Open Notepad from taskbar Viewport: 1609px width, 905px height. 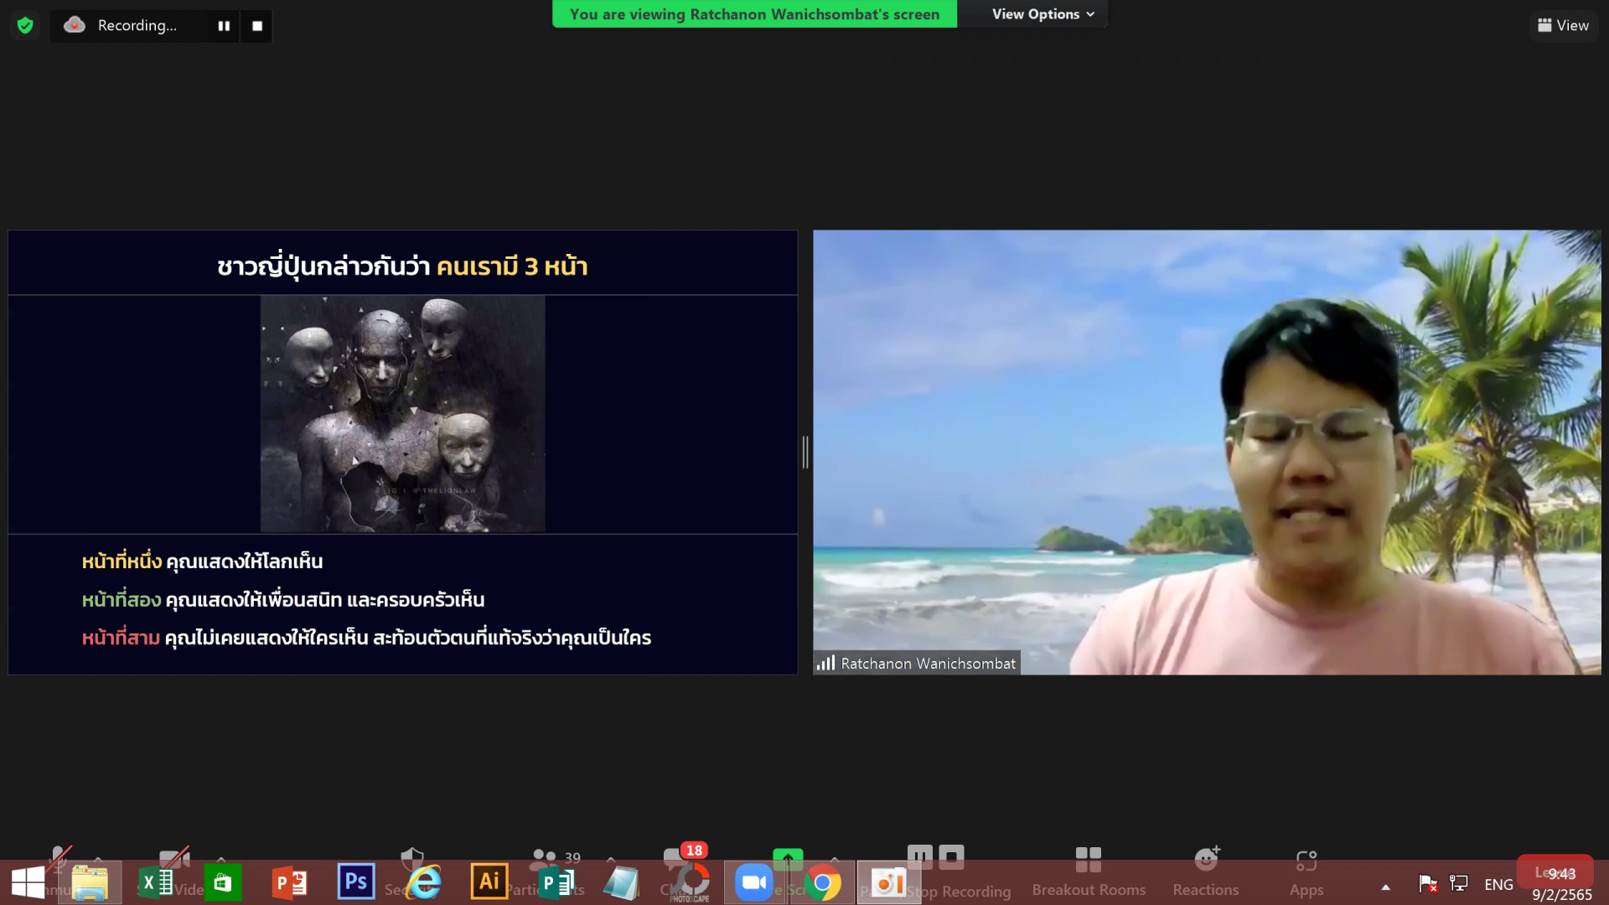coord(621,883)
